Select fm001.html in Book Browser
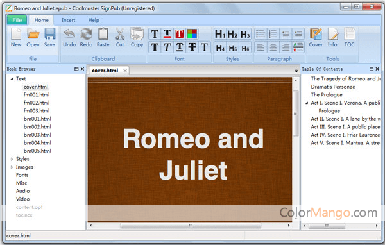Image resolution: width=385 pixels, height=245 pixels. [37, 95]
